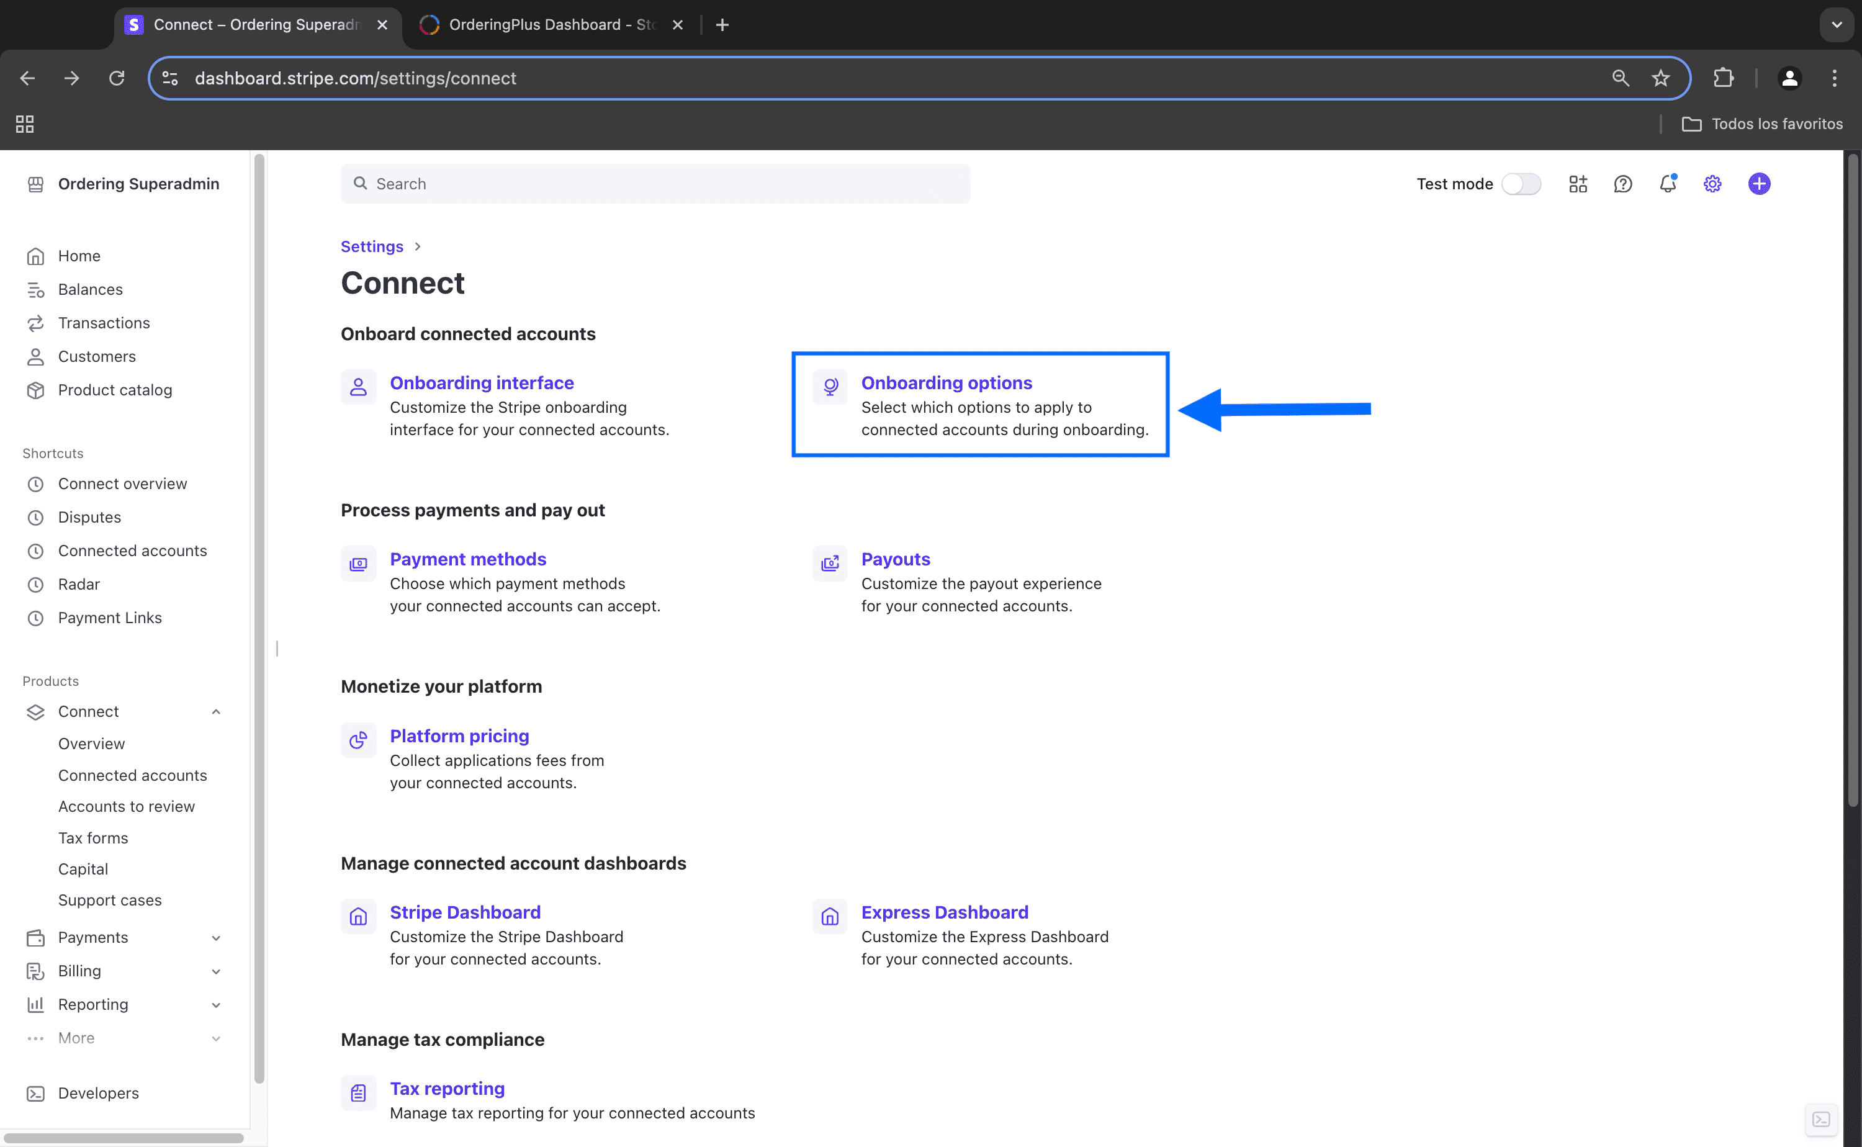Open the notifications bell icon
The image size is (1862, 1147).
click(x=1667, y=184)
